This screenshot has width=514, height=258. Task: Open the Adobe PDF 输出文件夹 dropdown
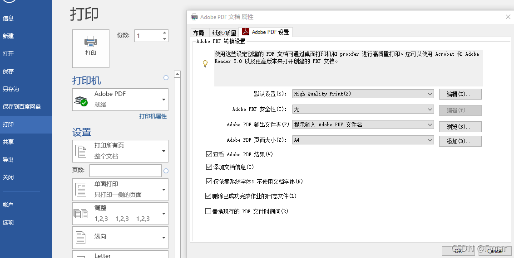tap(363, 124)
